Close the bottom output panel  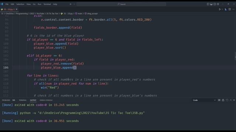pos(234,100)
